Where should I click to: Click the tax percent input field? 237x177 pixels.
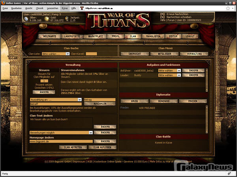(x=44, y=81)
